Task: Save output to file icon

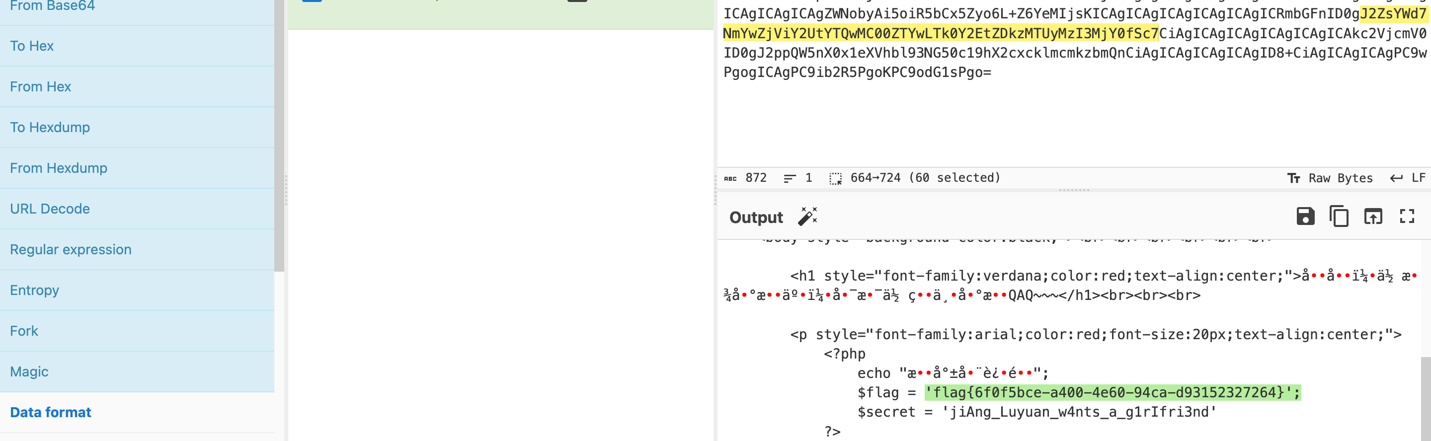Action: tap(1305, 216)
